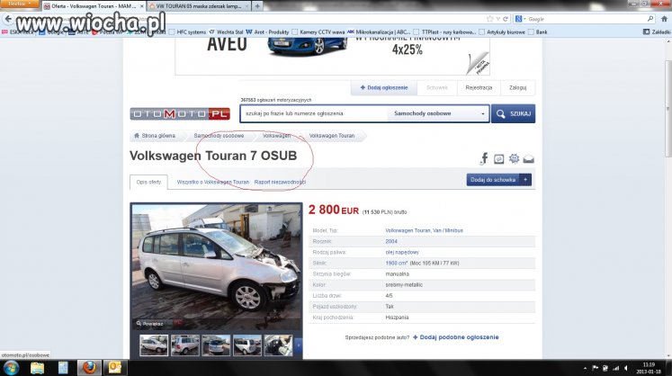Click the Volkswagen Touran, Van / Minibus link
The image size is (672, 376).
(x=424, y=230)
